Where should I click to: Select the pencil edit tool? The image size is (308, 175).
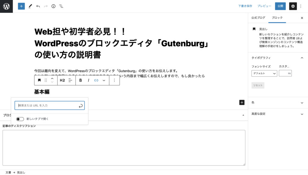pos(30,6)
